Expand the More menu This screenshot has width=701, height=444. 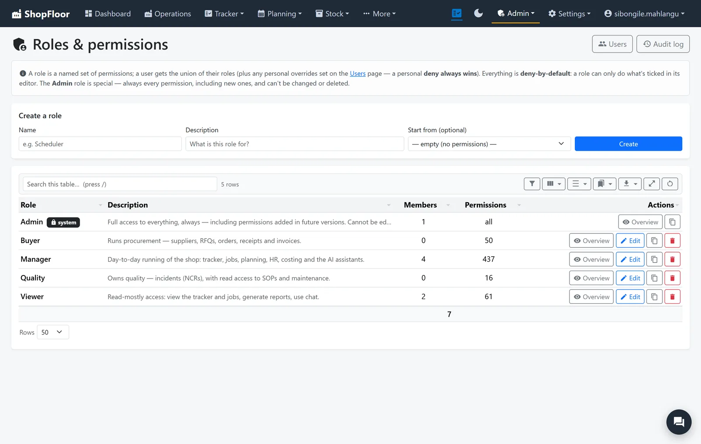(x=379, y=14)
